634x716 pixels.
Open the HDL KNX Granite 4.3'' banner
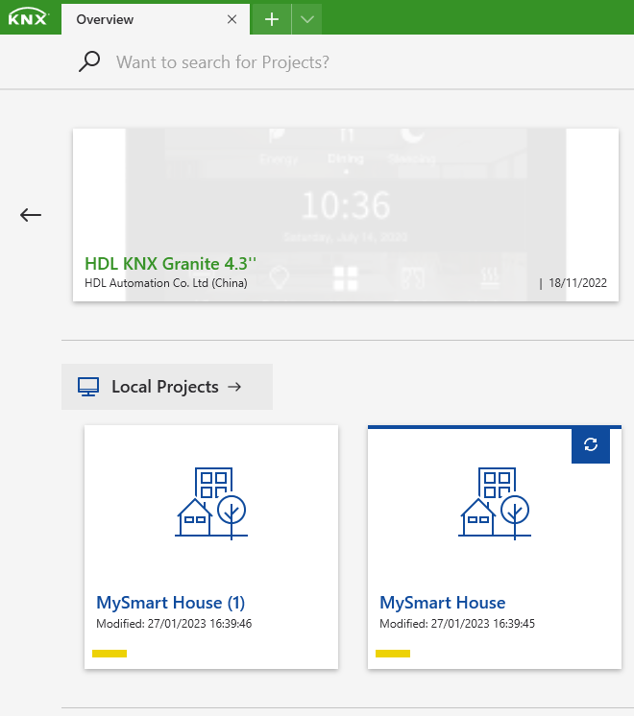[x=346, y=215]
